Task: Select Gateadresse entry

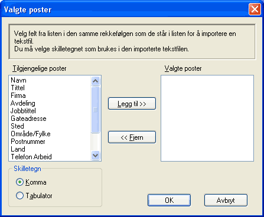Action: coord(28,119)
